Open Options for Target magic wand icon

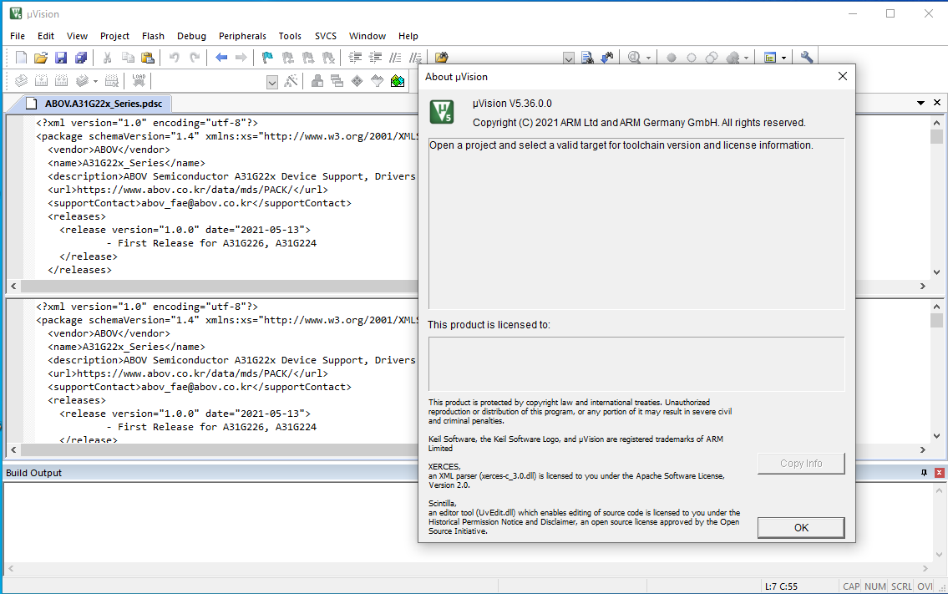pyautogui.click(x=291, y=80)
